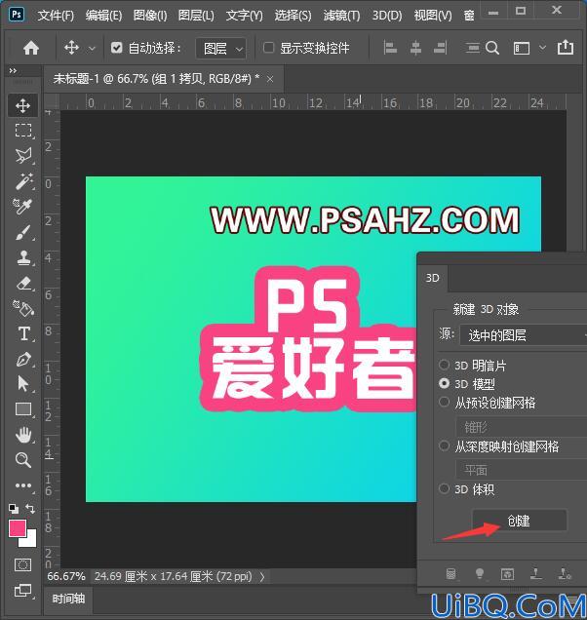Select the Rectangular Marquee tool
The width and height of the screenshot is (587, 620).
pyautogui.click(x=23, y=131)
